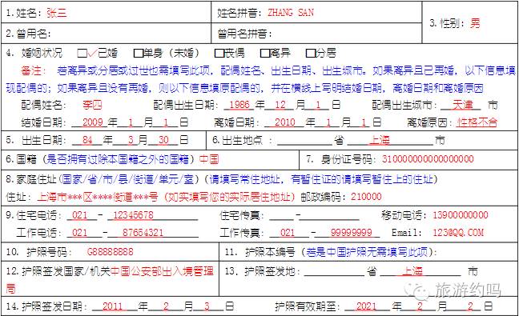Click the blank birthplace province field
Viewport: 519px width, 316px height.
[x=304, y=141]
